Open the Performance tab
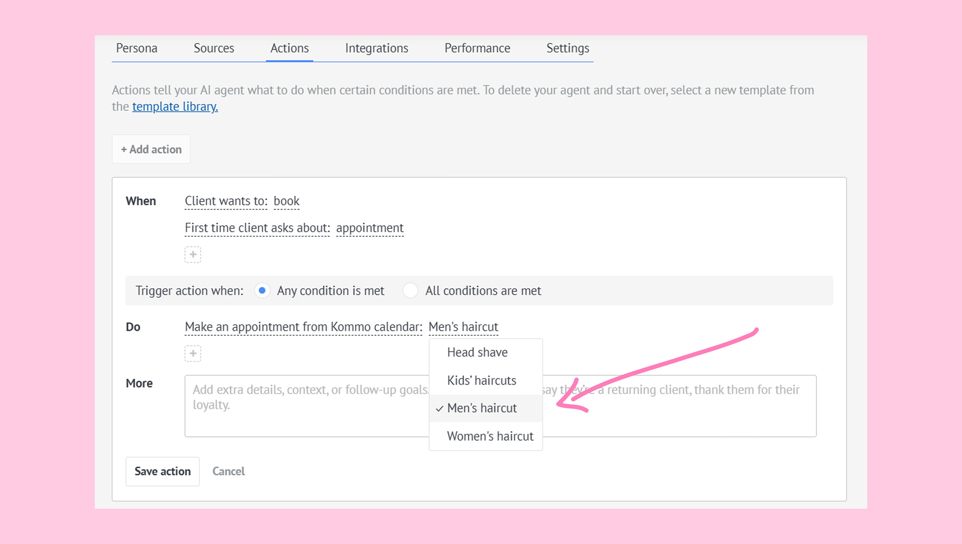The width and height of the screenshot is (962, 544). (x=477, y=48)
